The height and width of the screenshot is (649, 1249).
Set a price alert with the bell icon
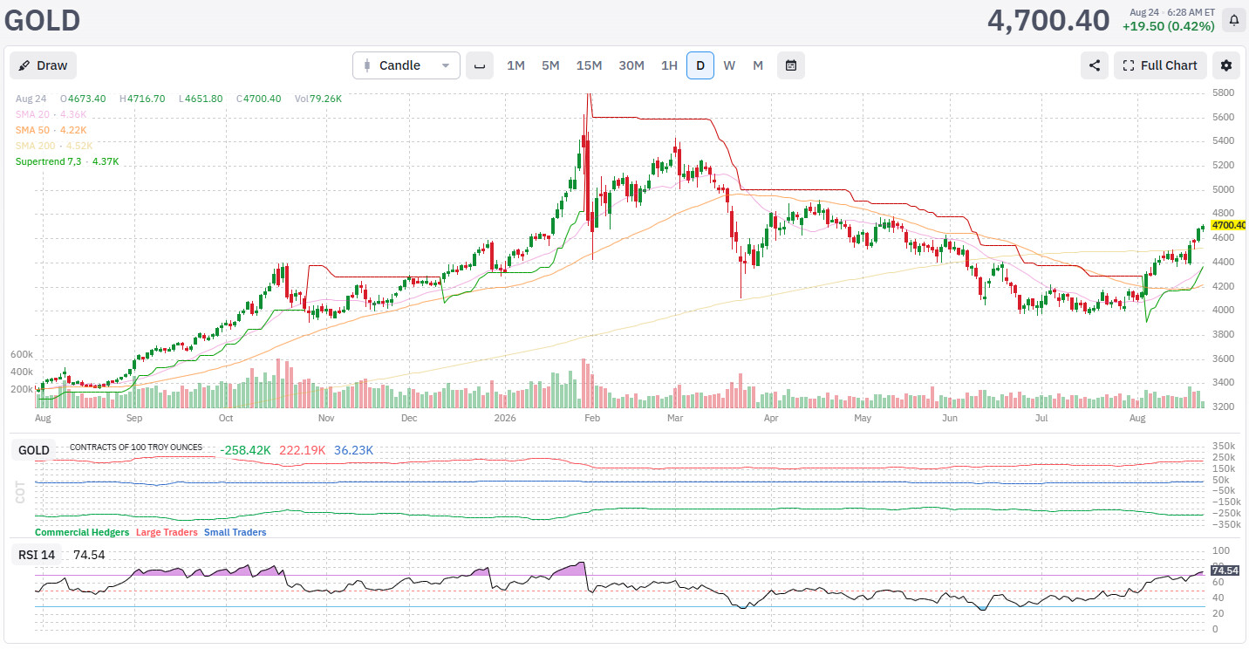tap(1234, 19)
